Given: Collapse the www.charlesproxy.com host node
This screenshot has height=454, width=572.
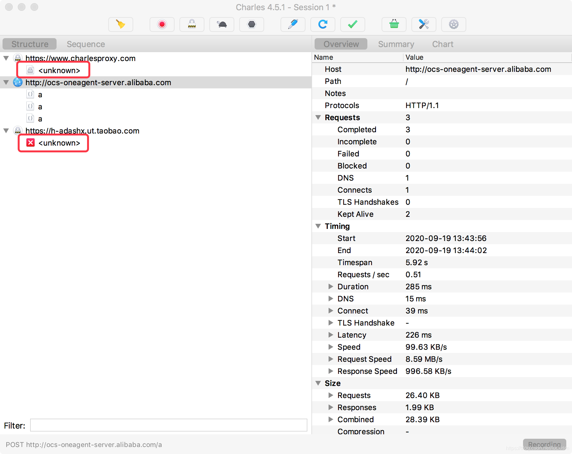Looking at the screenshot, I should pyautogui.click(x=6, y=58).
